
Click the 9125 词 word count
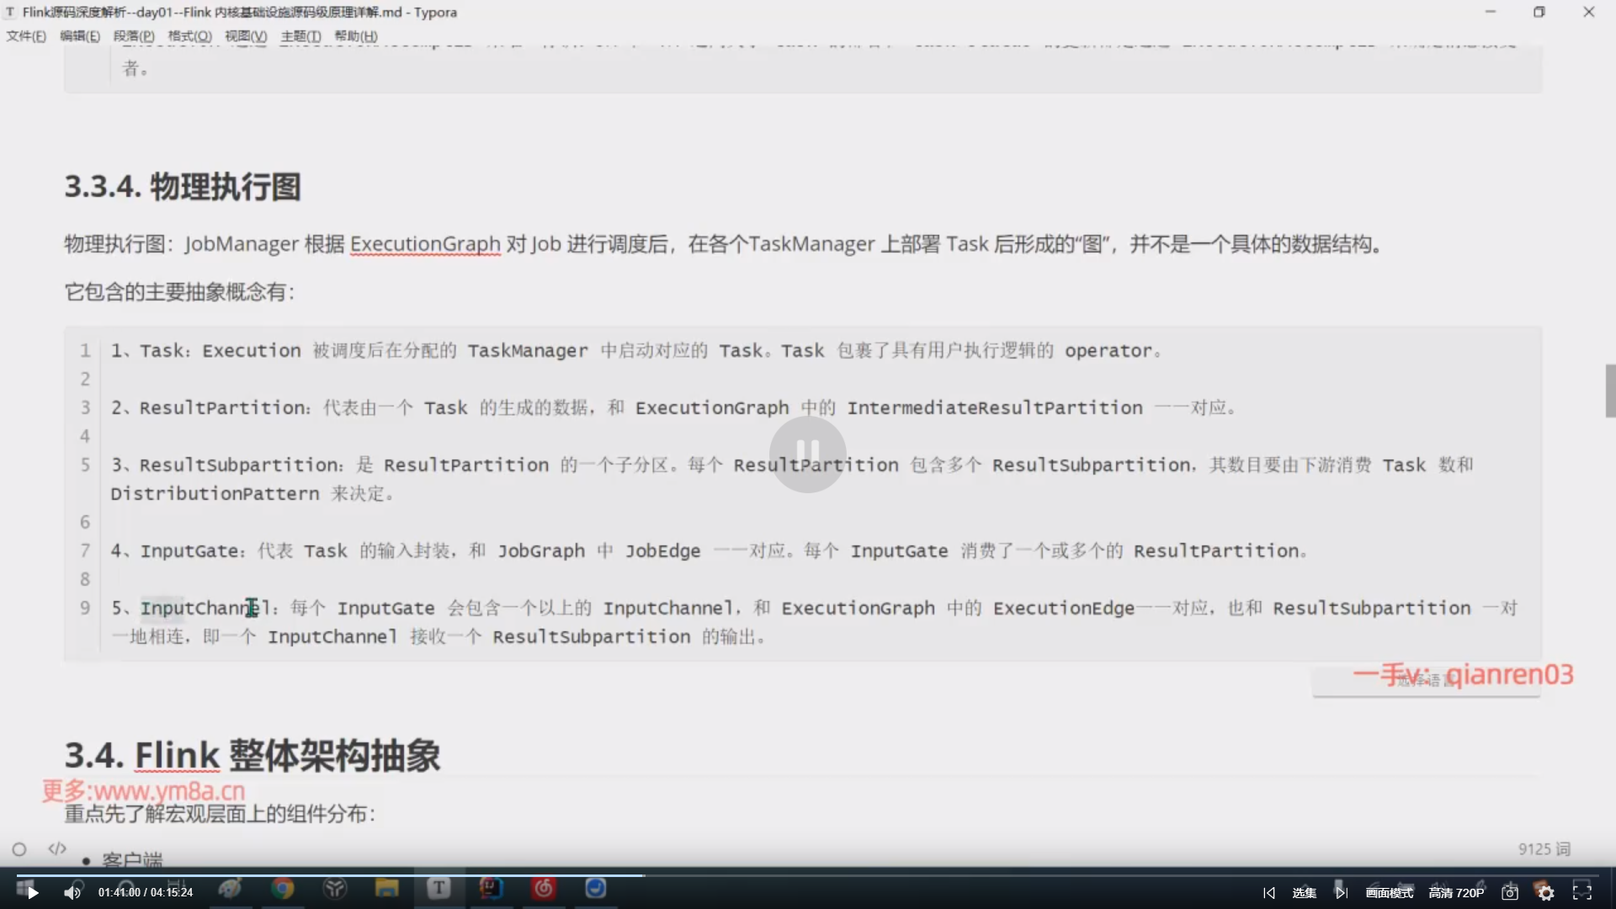point(1544,849)
